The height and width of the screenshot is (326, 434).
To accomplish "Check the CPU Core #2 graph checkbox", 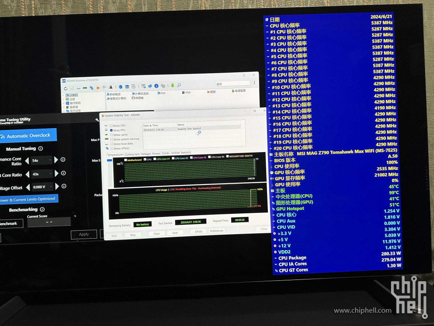I will 173,159.
